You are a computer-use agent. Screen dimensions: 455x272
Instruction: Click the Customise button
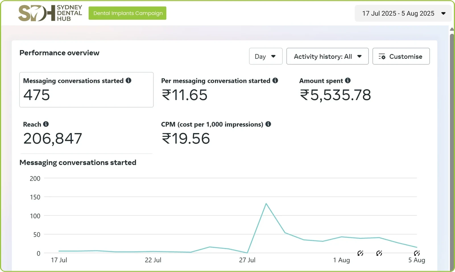click(x=401, y=56)
